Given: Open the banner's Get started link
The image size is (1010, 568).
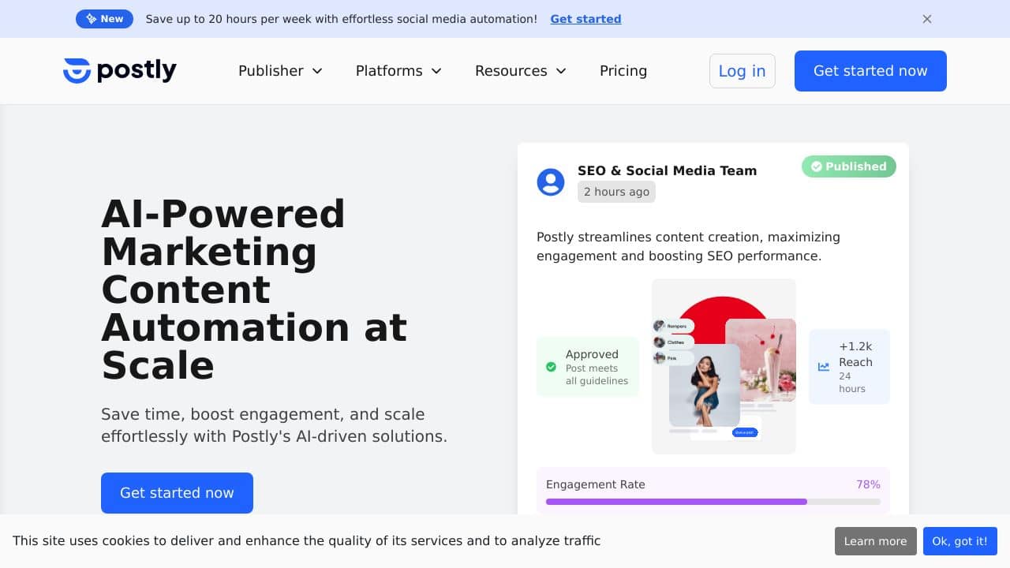Looking at the screenshot, I should click(x=585, y=19).
